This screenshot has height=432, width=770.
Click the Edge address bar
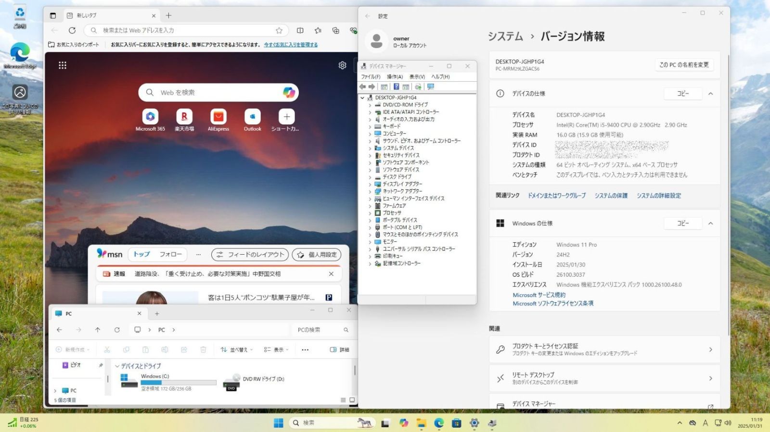click(186, 30)
